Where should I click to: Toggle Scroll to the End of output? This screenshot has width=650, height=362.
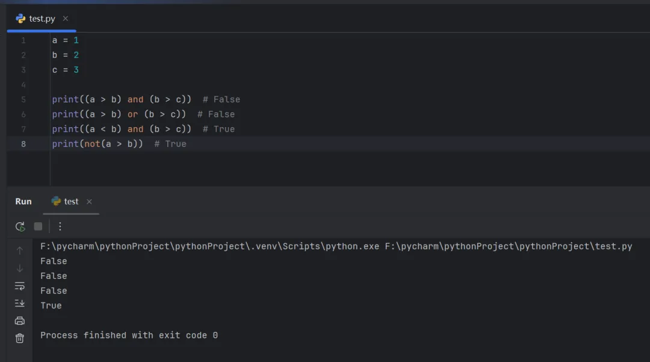(x=20, y=303)
